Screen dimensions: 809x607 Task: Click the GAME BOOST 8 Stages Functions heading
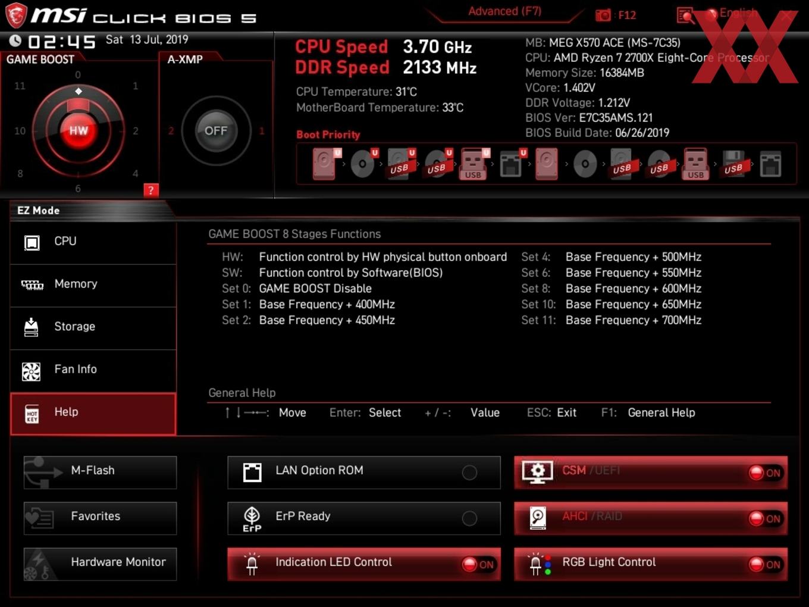point(294,234)
